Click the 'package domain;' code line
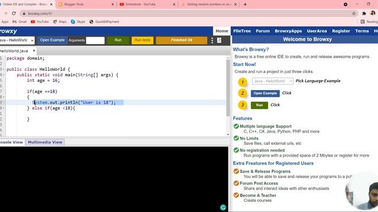The height and width of the screenshot is (212, 378). [25, 58]
